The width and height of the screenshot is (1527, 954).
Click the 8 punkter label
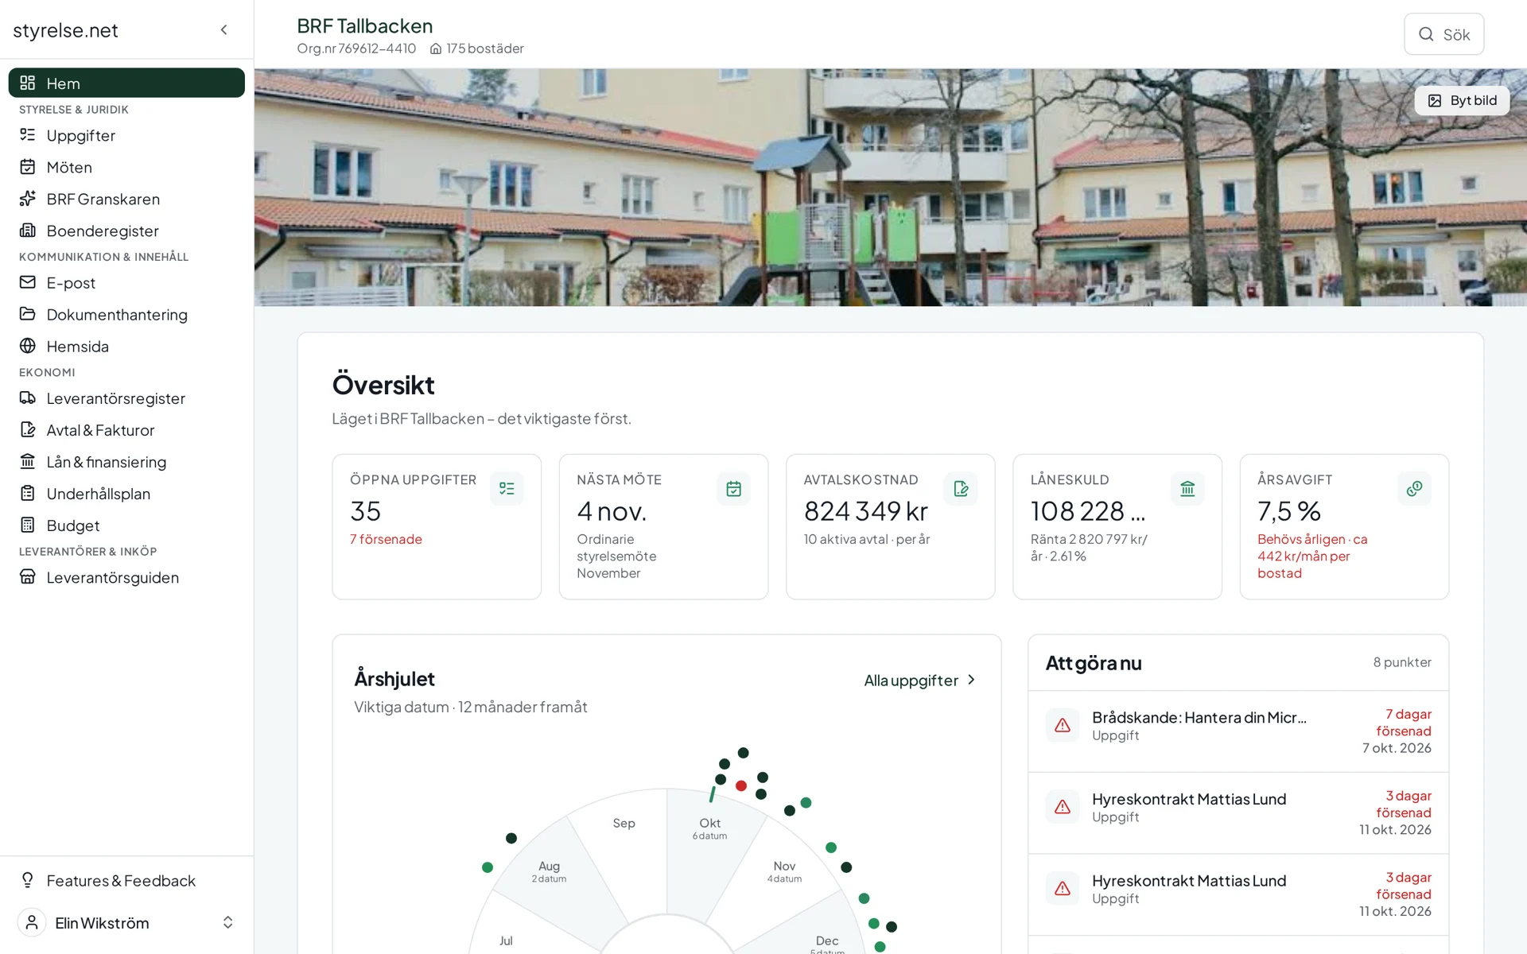(x=1402, y=662)
